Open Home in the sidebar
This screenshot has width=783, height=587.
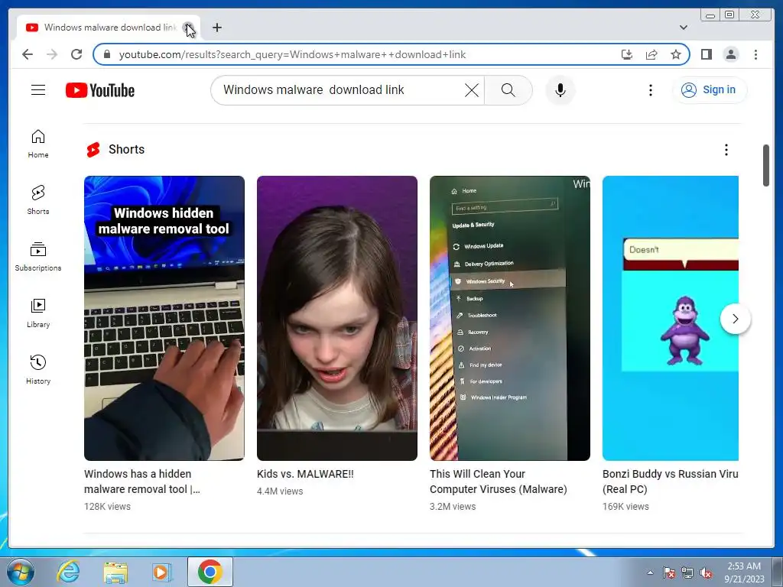38,144
